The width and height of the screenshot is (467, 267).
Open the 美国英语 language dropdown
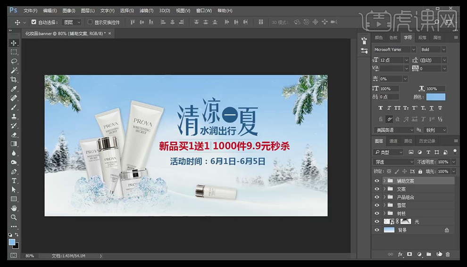point(393,130)
